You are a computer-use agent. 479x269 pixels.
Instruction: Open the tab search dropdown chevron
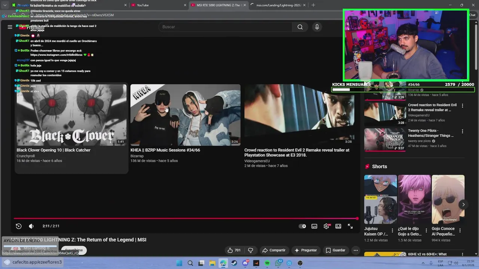tap(5, 5)
